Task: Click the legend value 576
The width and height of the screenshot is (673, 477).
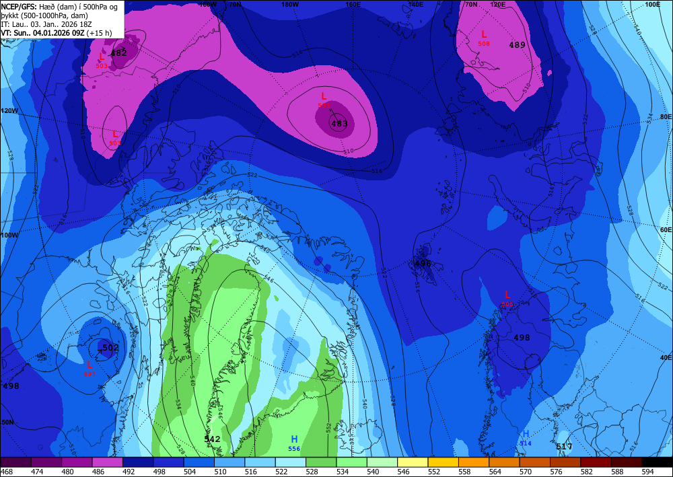Action: (557, 472)
